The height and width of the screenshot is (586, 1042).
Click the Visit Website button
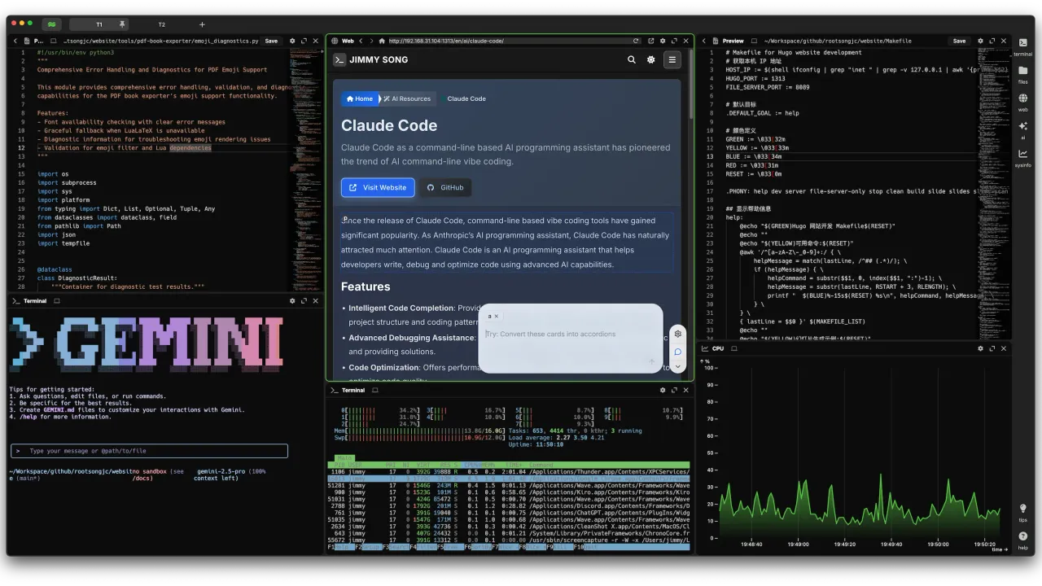pyautogui.click(x=378, y=187)
